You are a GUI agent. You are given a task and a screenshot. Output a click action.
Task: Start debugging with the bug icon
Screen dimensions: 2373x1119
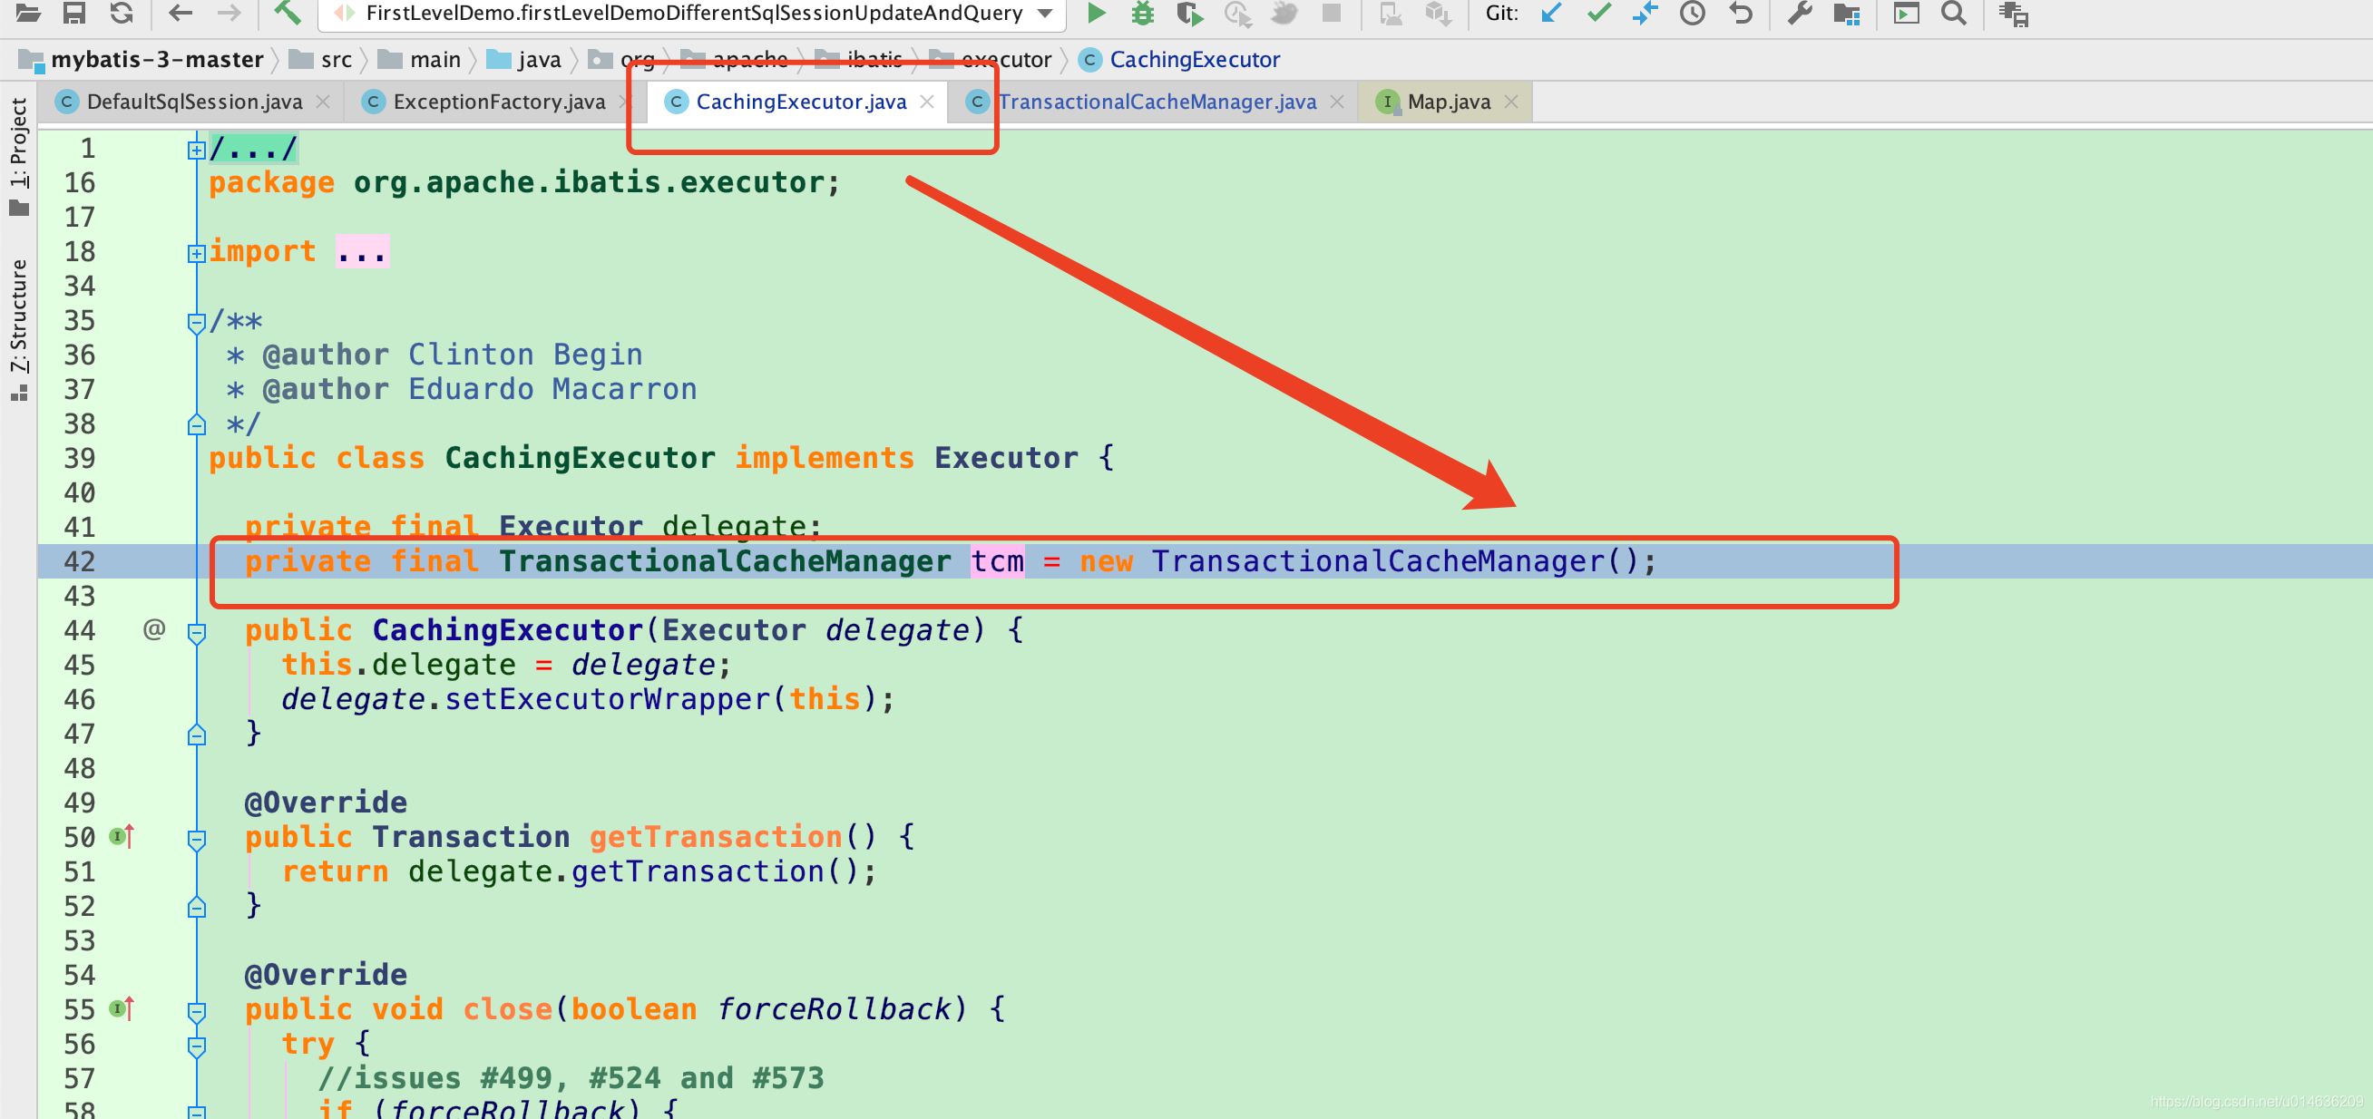pyautogui.click(x=1142, y=13)
